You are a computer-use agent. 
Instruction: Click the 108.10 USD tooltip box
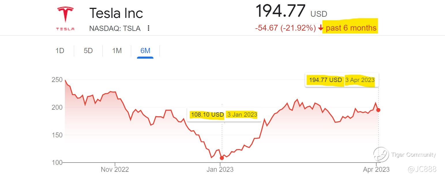click(224, 115)
